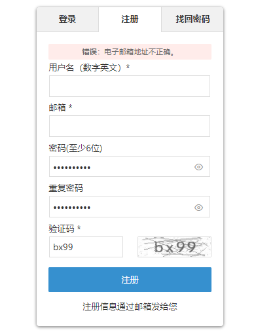Focus the 用户名 input field
The image size is (256, 336).
pyautogui.click(x=130, y=86)
